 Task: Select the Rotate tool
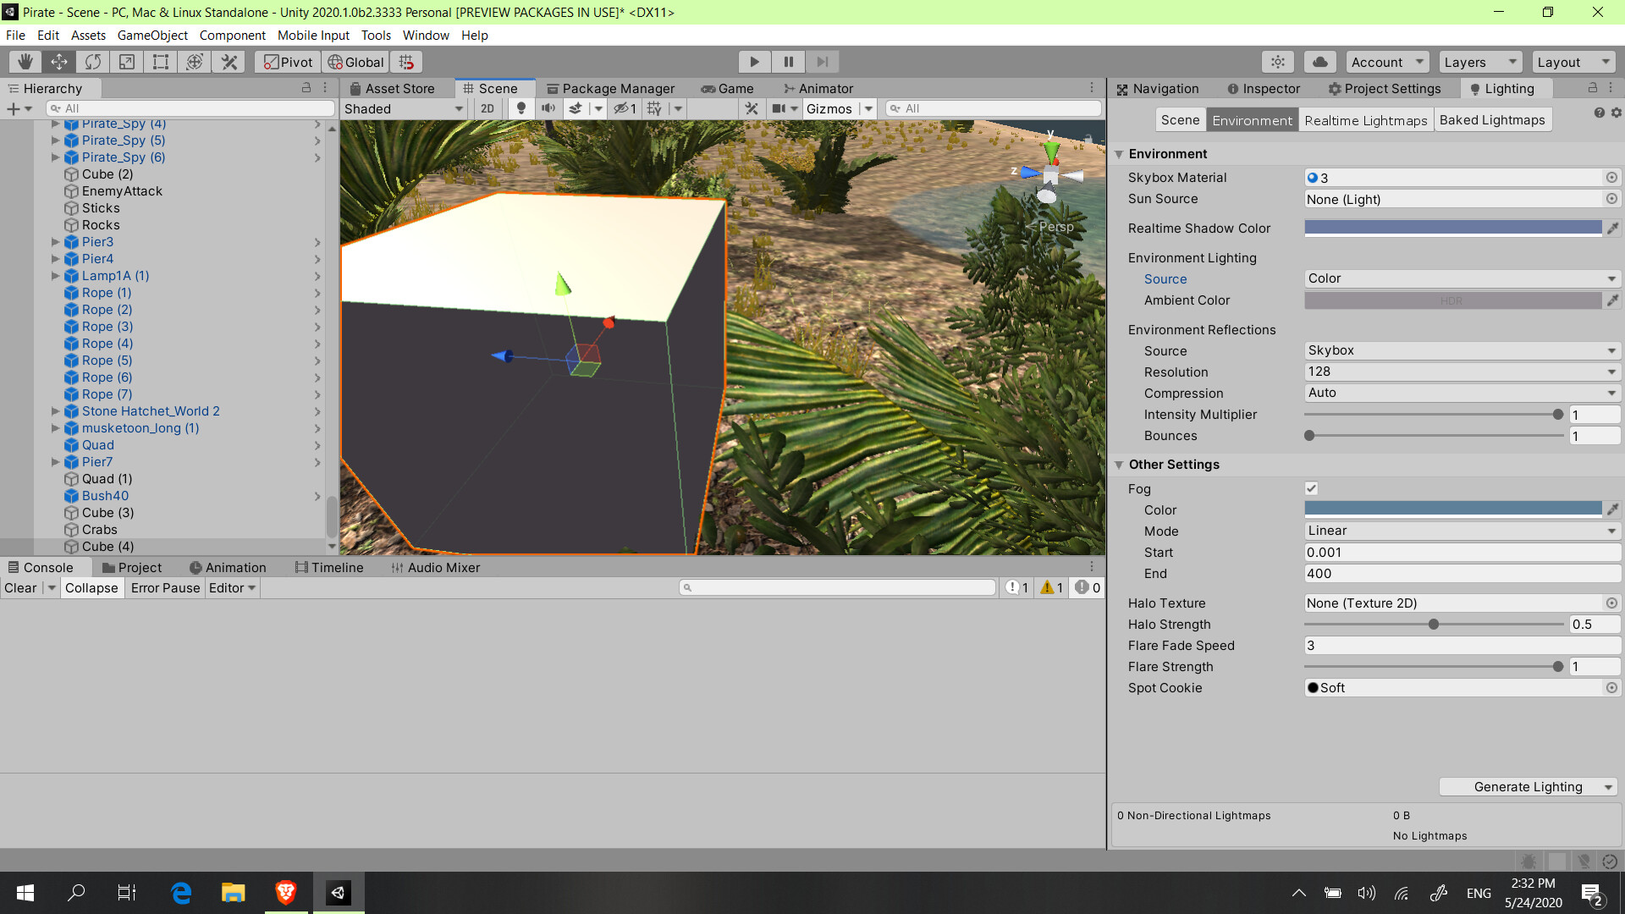point(92,61)
